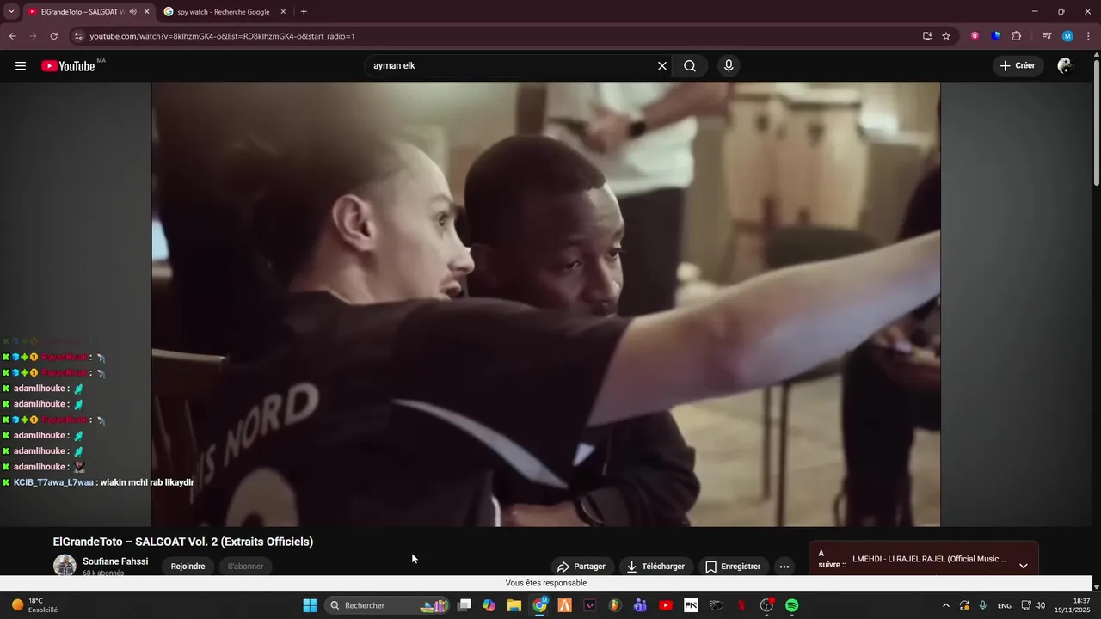Click the browser back arrow
The height and width of the screenshot is (619, 1101).
[x=12, y=36]
